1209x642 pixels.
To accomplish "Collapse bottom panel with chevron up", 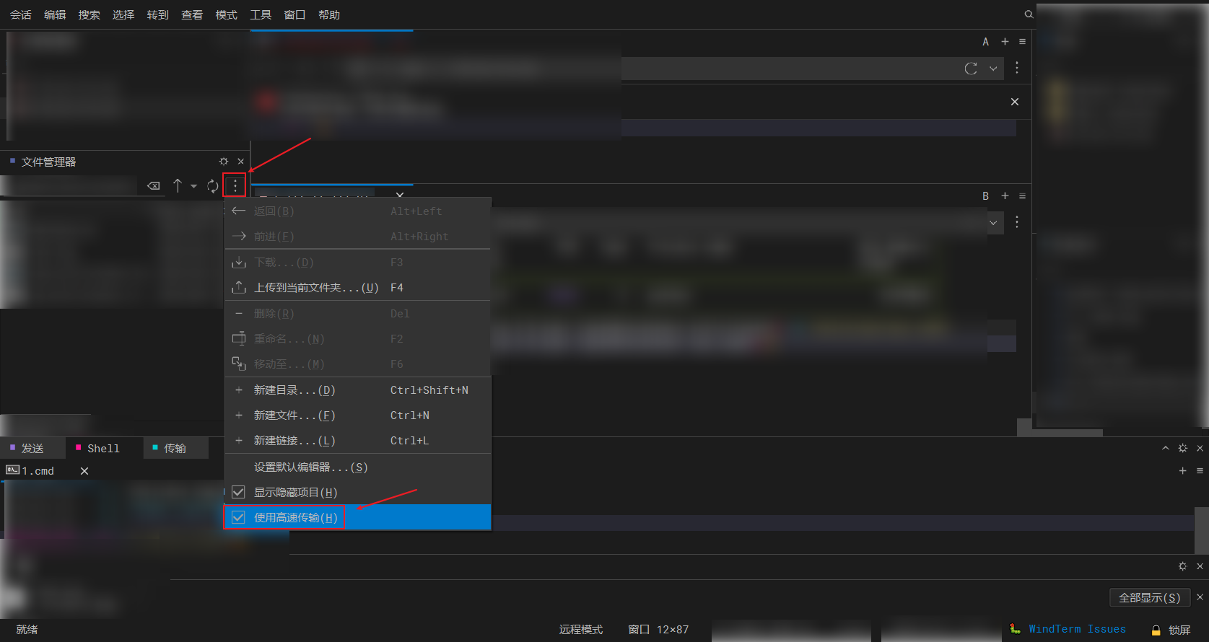I will 1166,448.
